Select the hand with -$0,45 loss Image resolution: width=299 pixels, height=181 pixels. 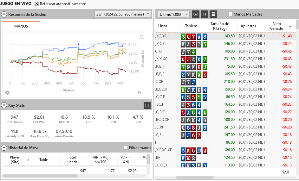click(225, 51)
